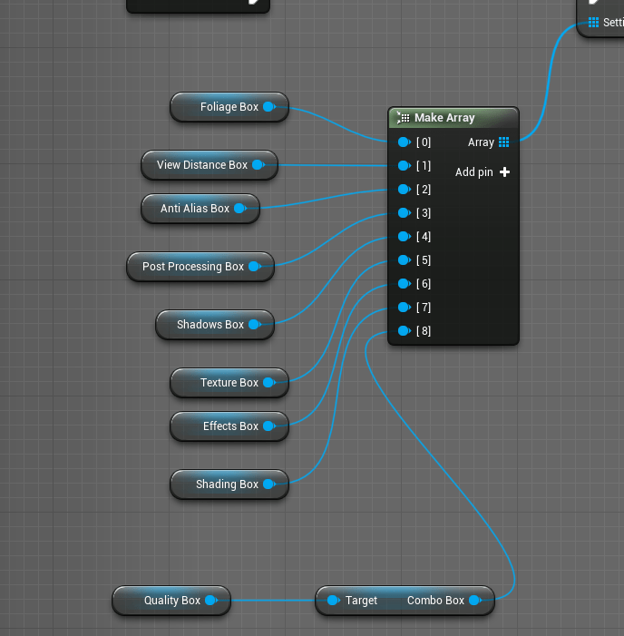Click the Array output pin grid icon
Image resolution: width=624 pixels, height=636 pixels.
pos(503,142)
